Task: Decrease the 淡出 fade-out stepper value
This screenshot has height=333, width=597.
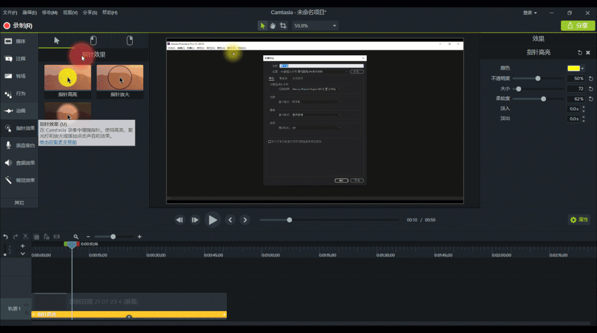Action: pos(584,120)
